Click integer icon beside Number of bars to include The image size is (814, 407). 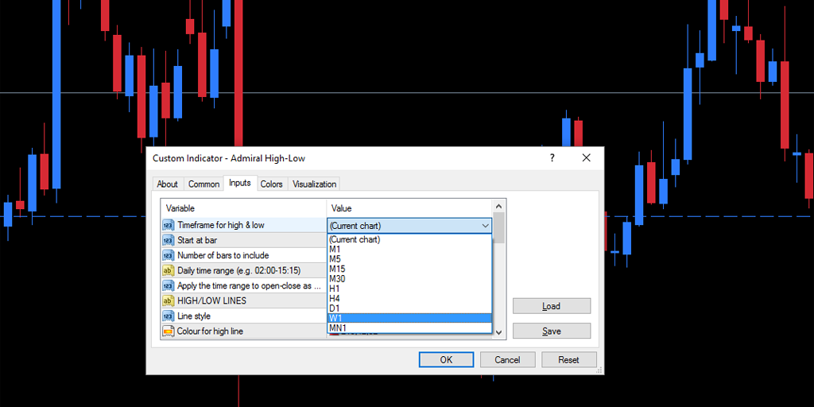pyautogui.click(x=169, y=255)
